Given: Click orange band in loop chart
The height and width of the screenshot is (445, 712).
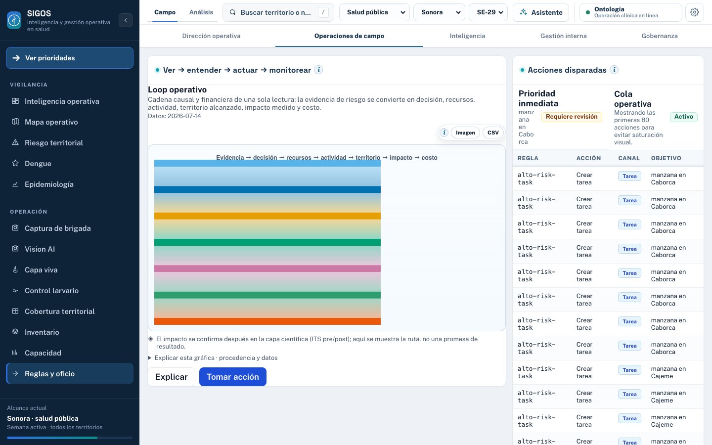Looking at the screenshot, I should point(267,321).
